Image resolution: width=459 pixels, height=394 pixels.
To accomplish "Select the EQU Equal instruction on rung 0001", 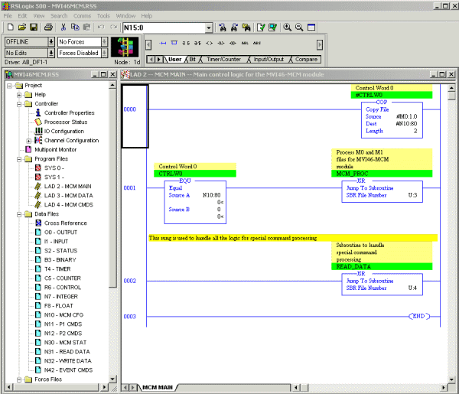I will pyautogui.click(x=195, y=202).
